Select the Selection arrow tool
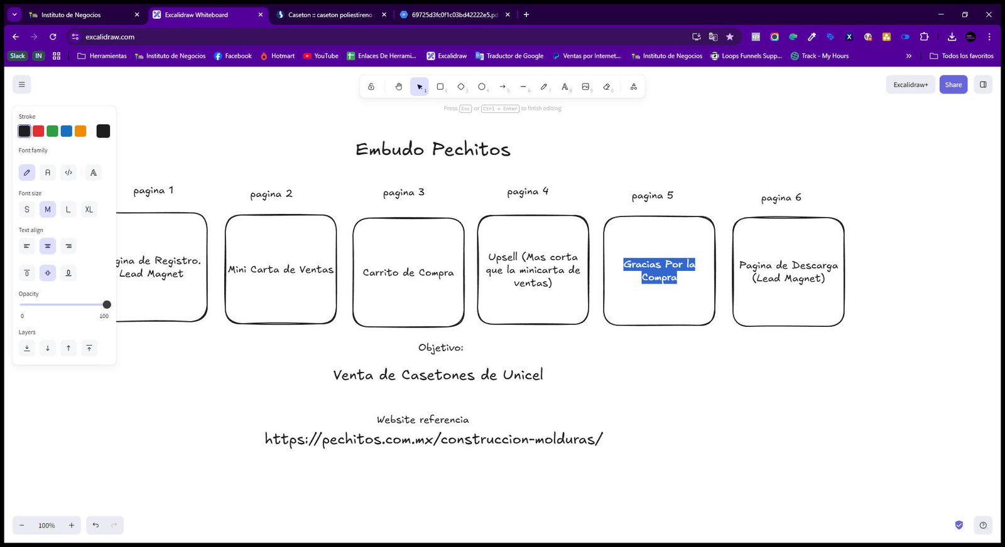 coord(420,87)
